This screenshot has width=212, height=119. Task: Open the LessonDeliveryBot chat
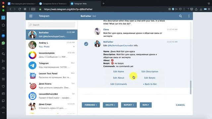(x=52, y=96)
